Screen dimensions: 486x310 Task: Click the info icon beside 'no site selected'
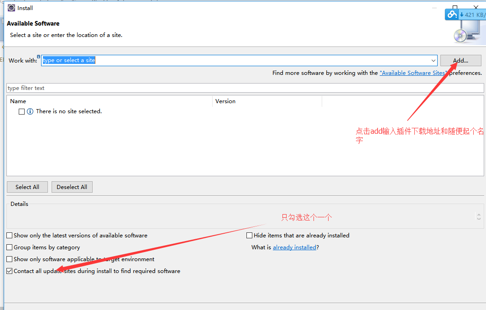[30, 111]
